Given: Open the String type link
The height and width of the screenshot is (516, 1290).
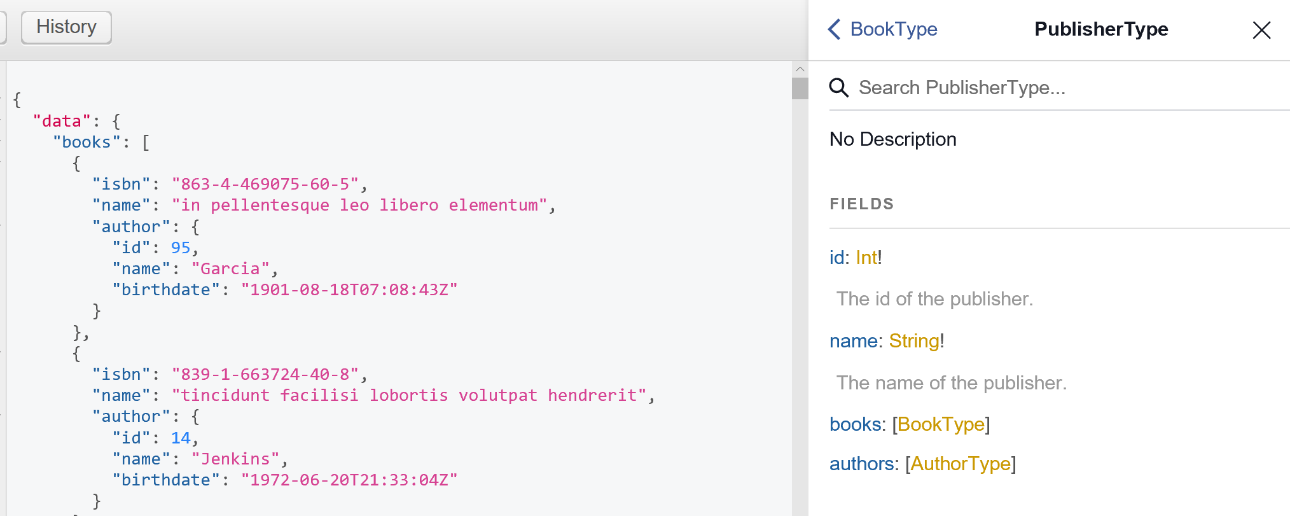Looking at the screenshot, I should 913,341.
